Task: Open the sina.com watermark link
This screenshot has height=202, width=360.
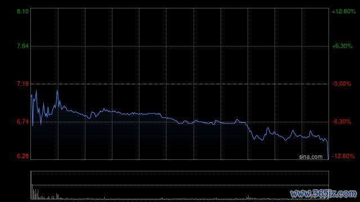Action: click(310, 157)
